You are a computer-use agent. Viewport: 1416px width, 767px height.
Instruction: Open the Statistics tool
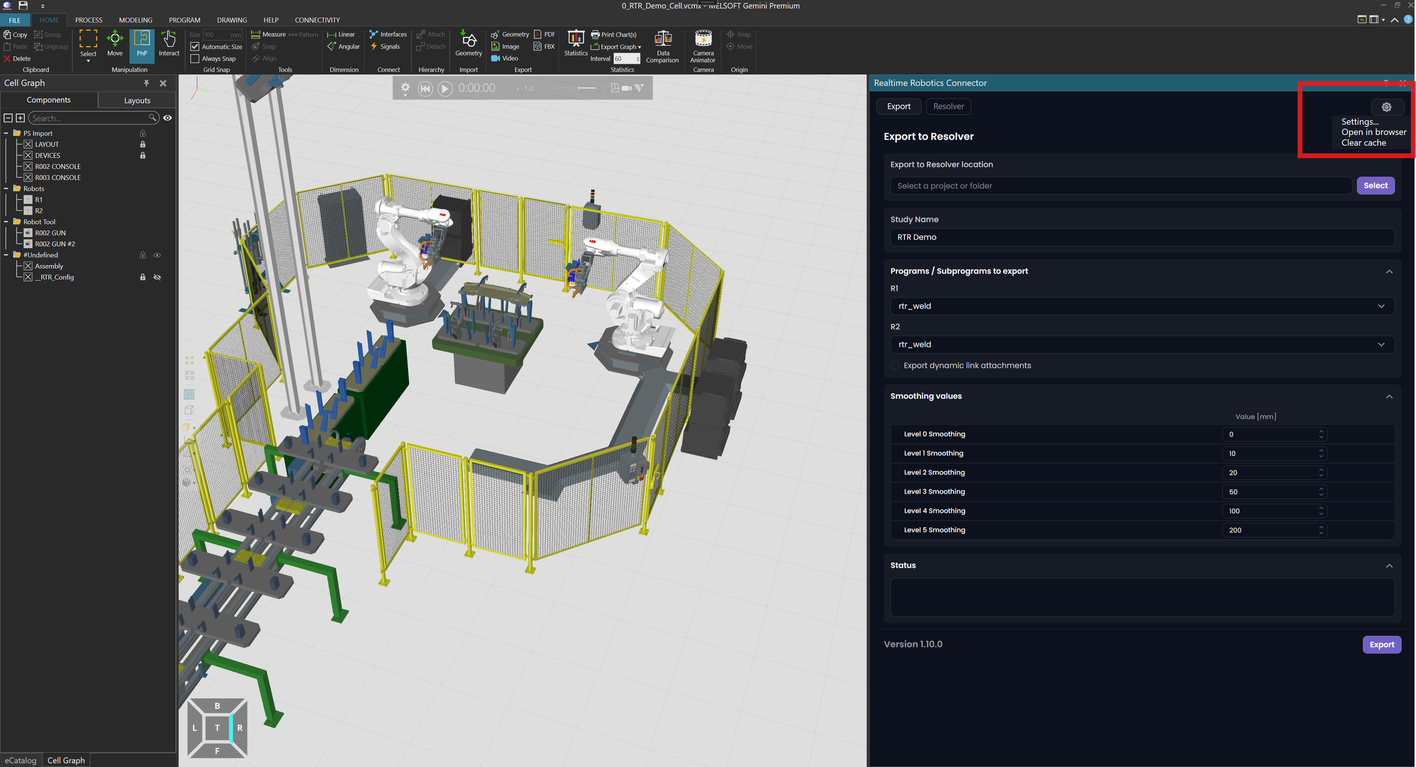pyautogui.click(x=576, y=44)
